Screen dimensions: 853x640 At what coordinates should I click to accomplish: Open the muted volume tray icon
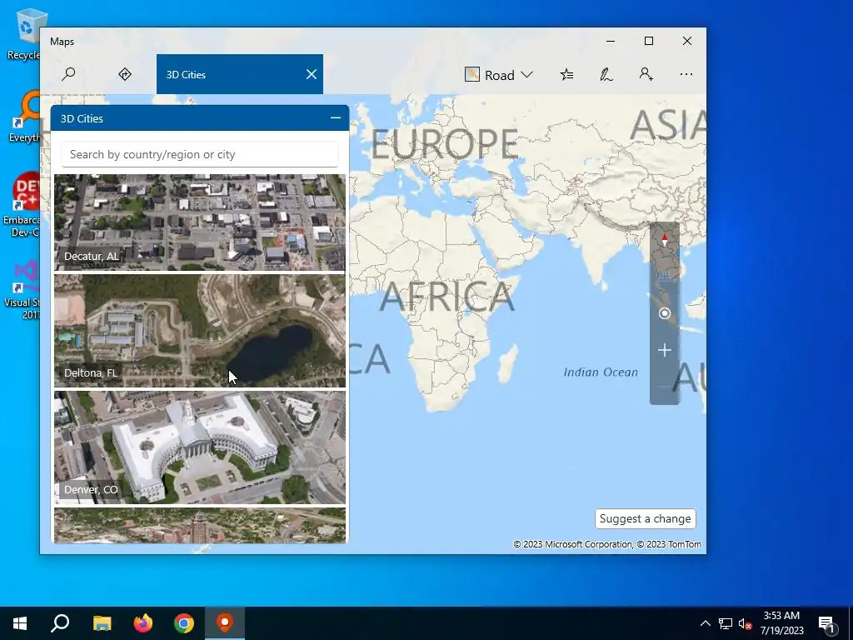(x=745, y=623)
